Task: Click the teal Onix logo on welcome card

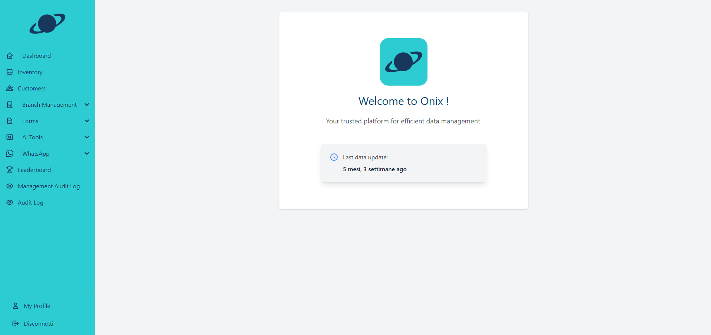Action: [x=403, y=62]
